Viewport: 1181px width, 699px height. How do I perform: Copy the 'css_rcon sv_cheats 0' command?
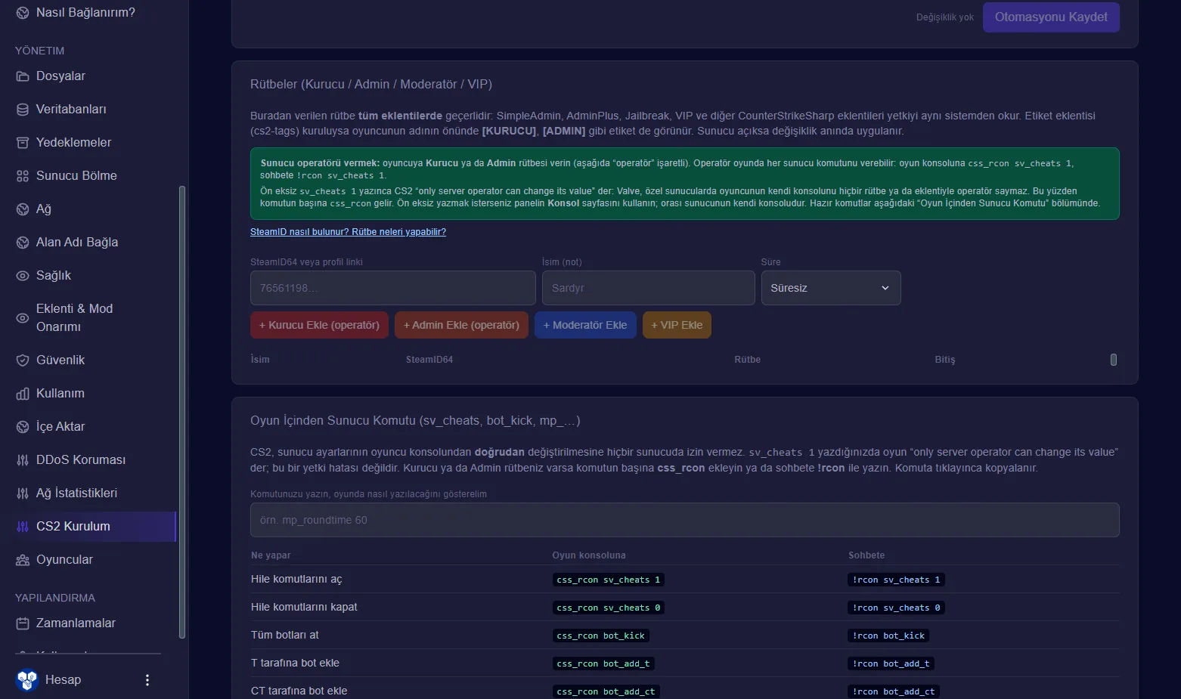[x=609, y=608]
